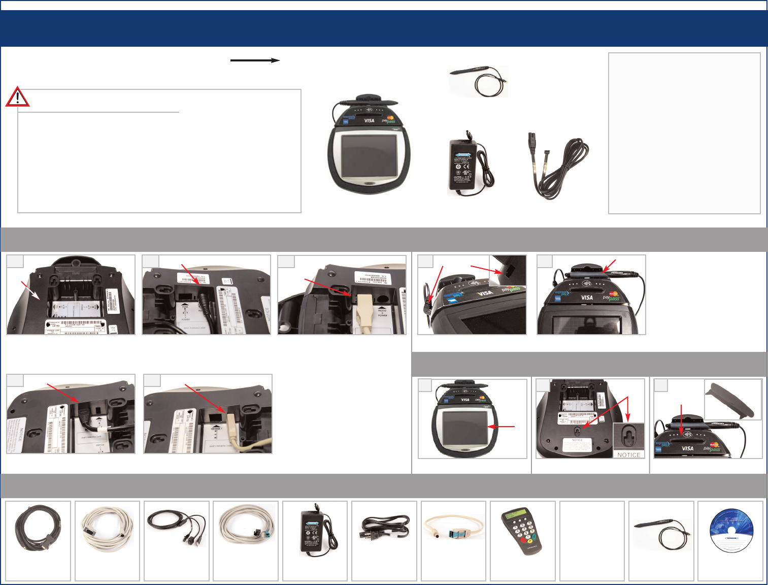Select the coiled black cable photo near the gray box
This screenshot has height=585, width=768.
point(559,165)
